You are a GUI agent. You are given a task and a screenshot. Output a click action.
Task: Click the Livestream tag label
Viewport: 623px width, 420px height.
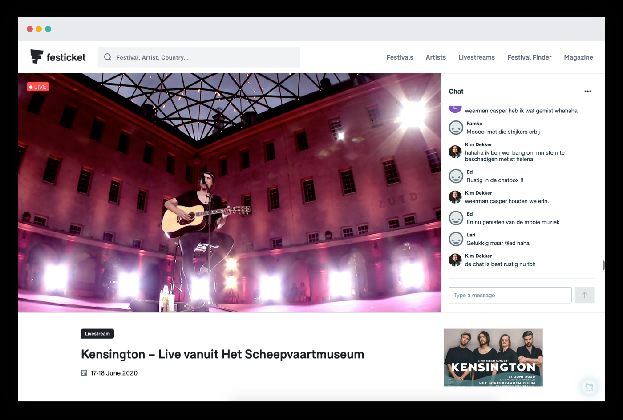[x=97, y=334]
